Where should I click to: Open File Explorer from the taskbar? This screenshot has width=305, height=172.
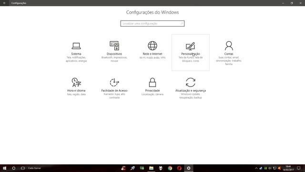click(x=151, y=168)
